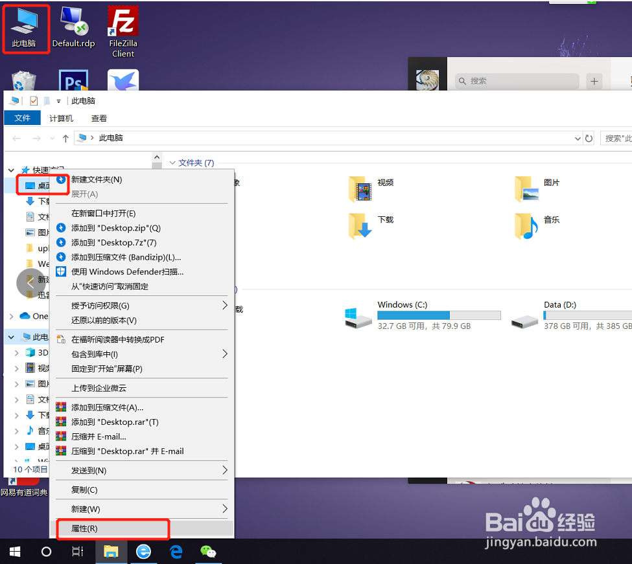Click 从“快速访问”取消固定
This screenshot has height=564, width=632.
coord(141,286)
